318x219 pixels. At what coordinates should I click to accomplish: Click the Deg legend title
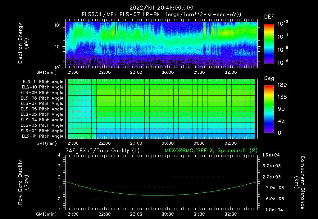pyautogui.click(x=269, y=78)
